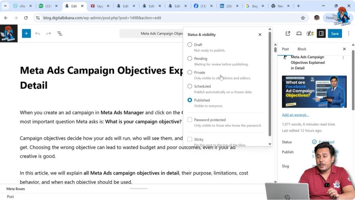355x200 pixels.
Task: Click the View Post external link icon
Action: 288,33
